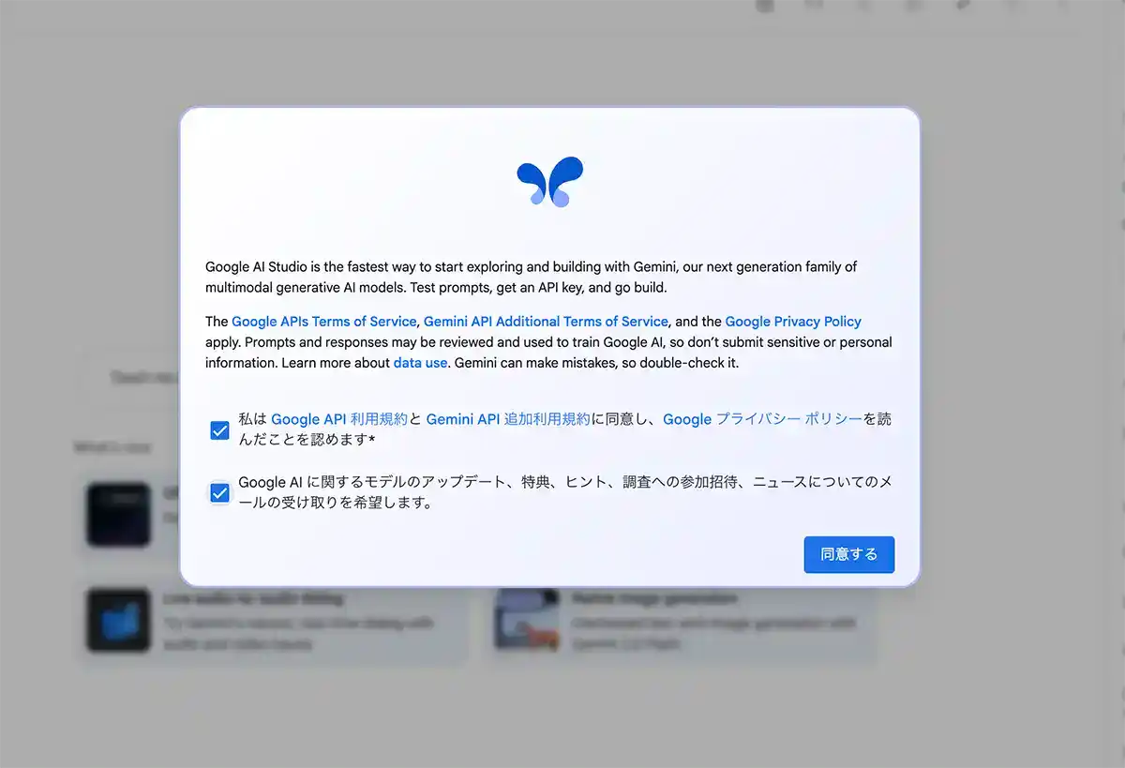Uncheck the Google AI email updates checkbox
The image size is (1125, 768).
click(x=219, y=493)
